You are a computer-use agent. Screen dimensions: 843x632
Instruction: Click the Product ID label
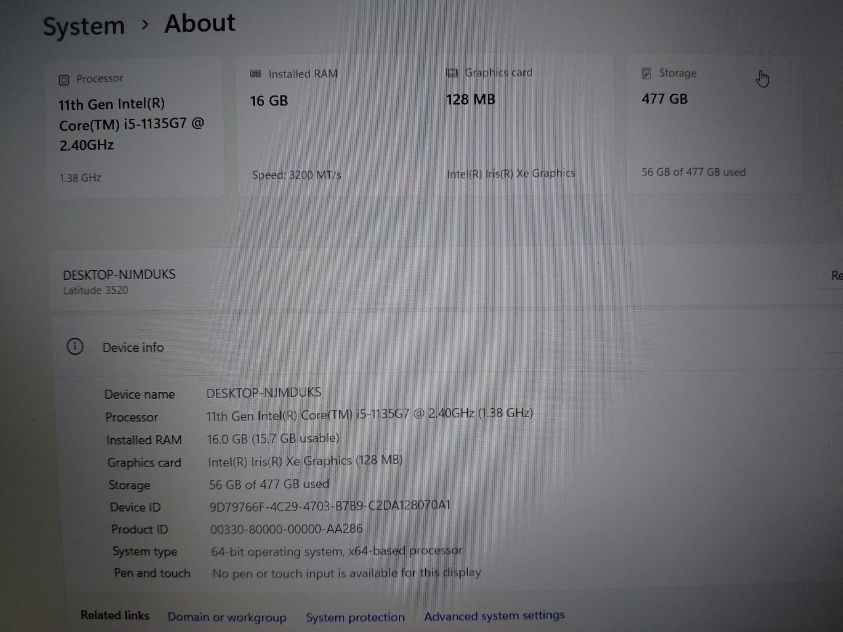tap(140, 529)
